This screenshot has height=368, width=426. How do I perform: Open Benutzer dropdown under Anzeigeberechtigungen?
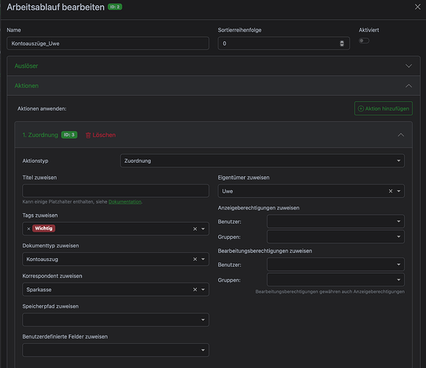click(335, 221)
